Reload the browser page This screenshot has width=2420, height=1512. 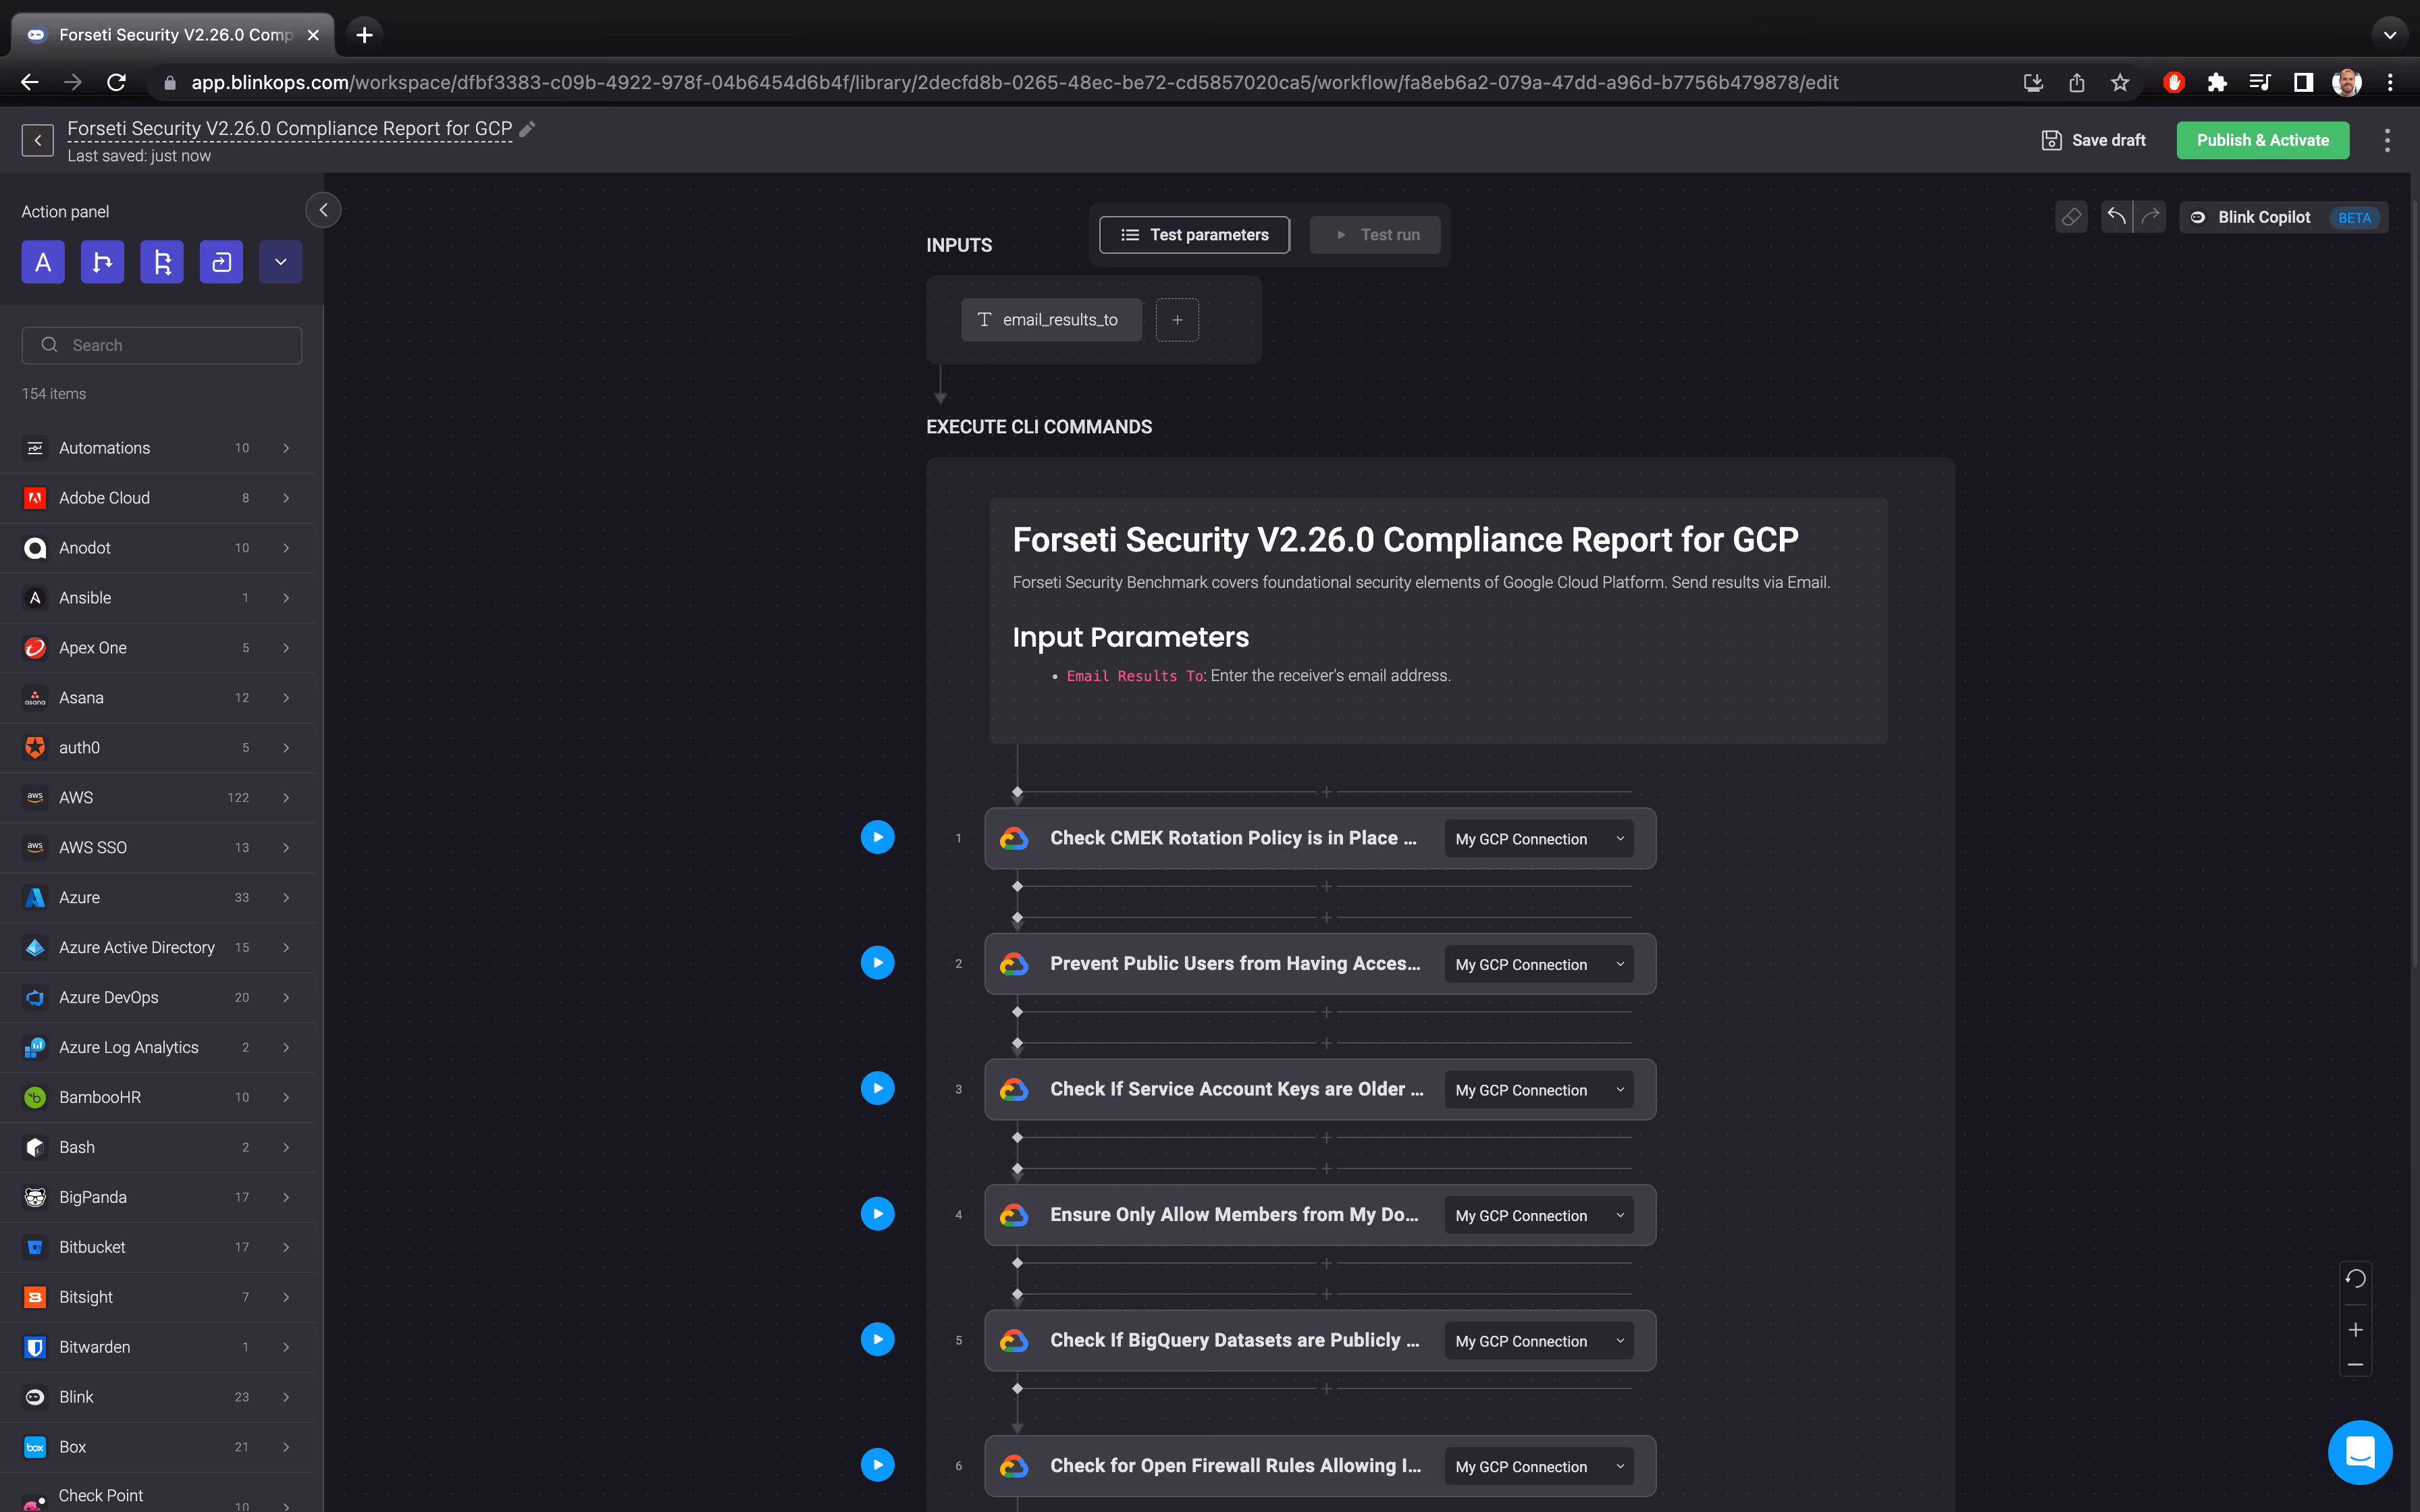[116, 82]
